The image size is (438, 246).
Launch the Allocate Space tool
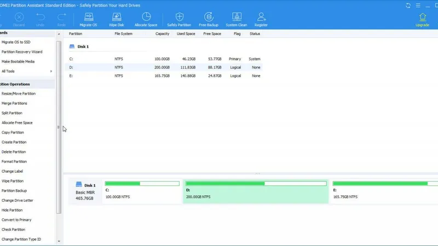tap(146, 19)
